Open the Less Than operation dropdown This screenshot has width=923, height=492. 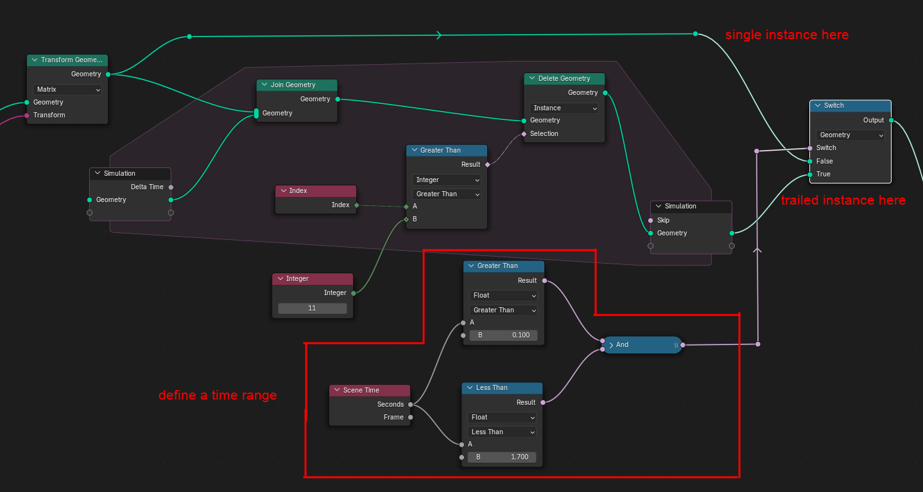502,432
